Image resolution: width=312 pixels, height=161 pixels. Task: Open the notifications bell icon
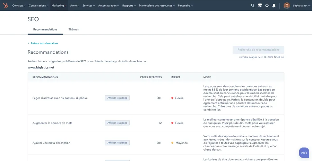(x=274, y=6)
